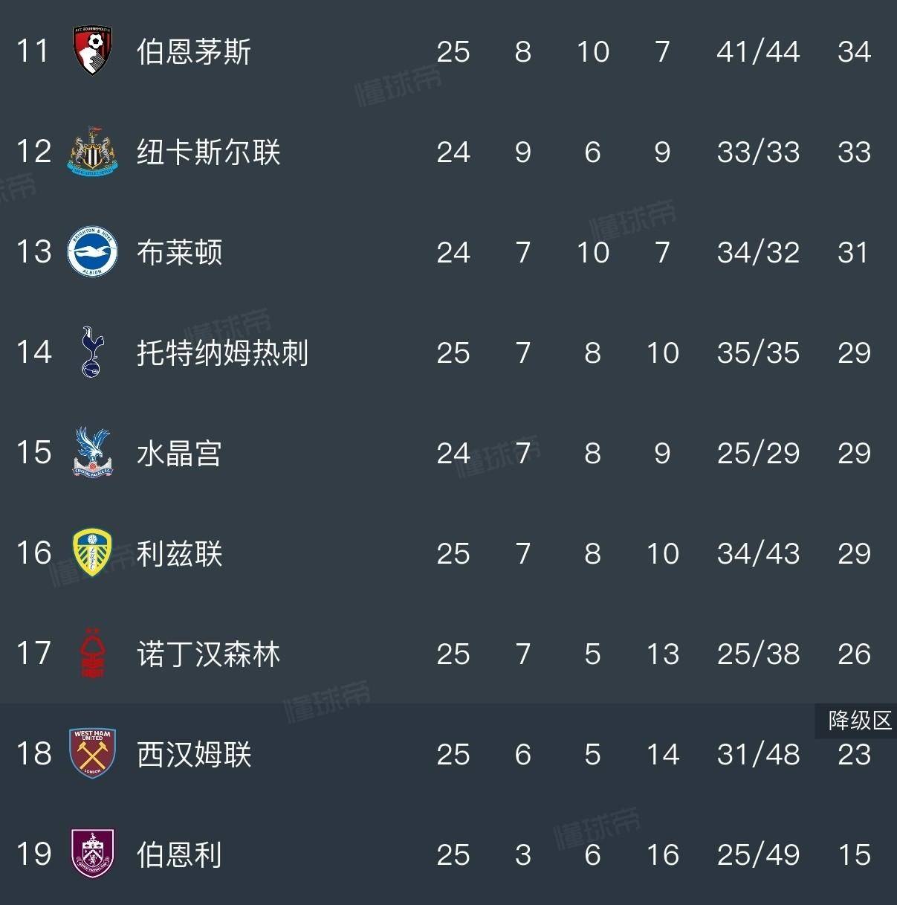The image size is (897, 905).
Task: Open the 利兹联 team name link
Action: (x=180, y=553)
